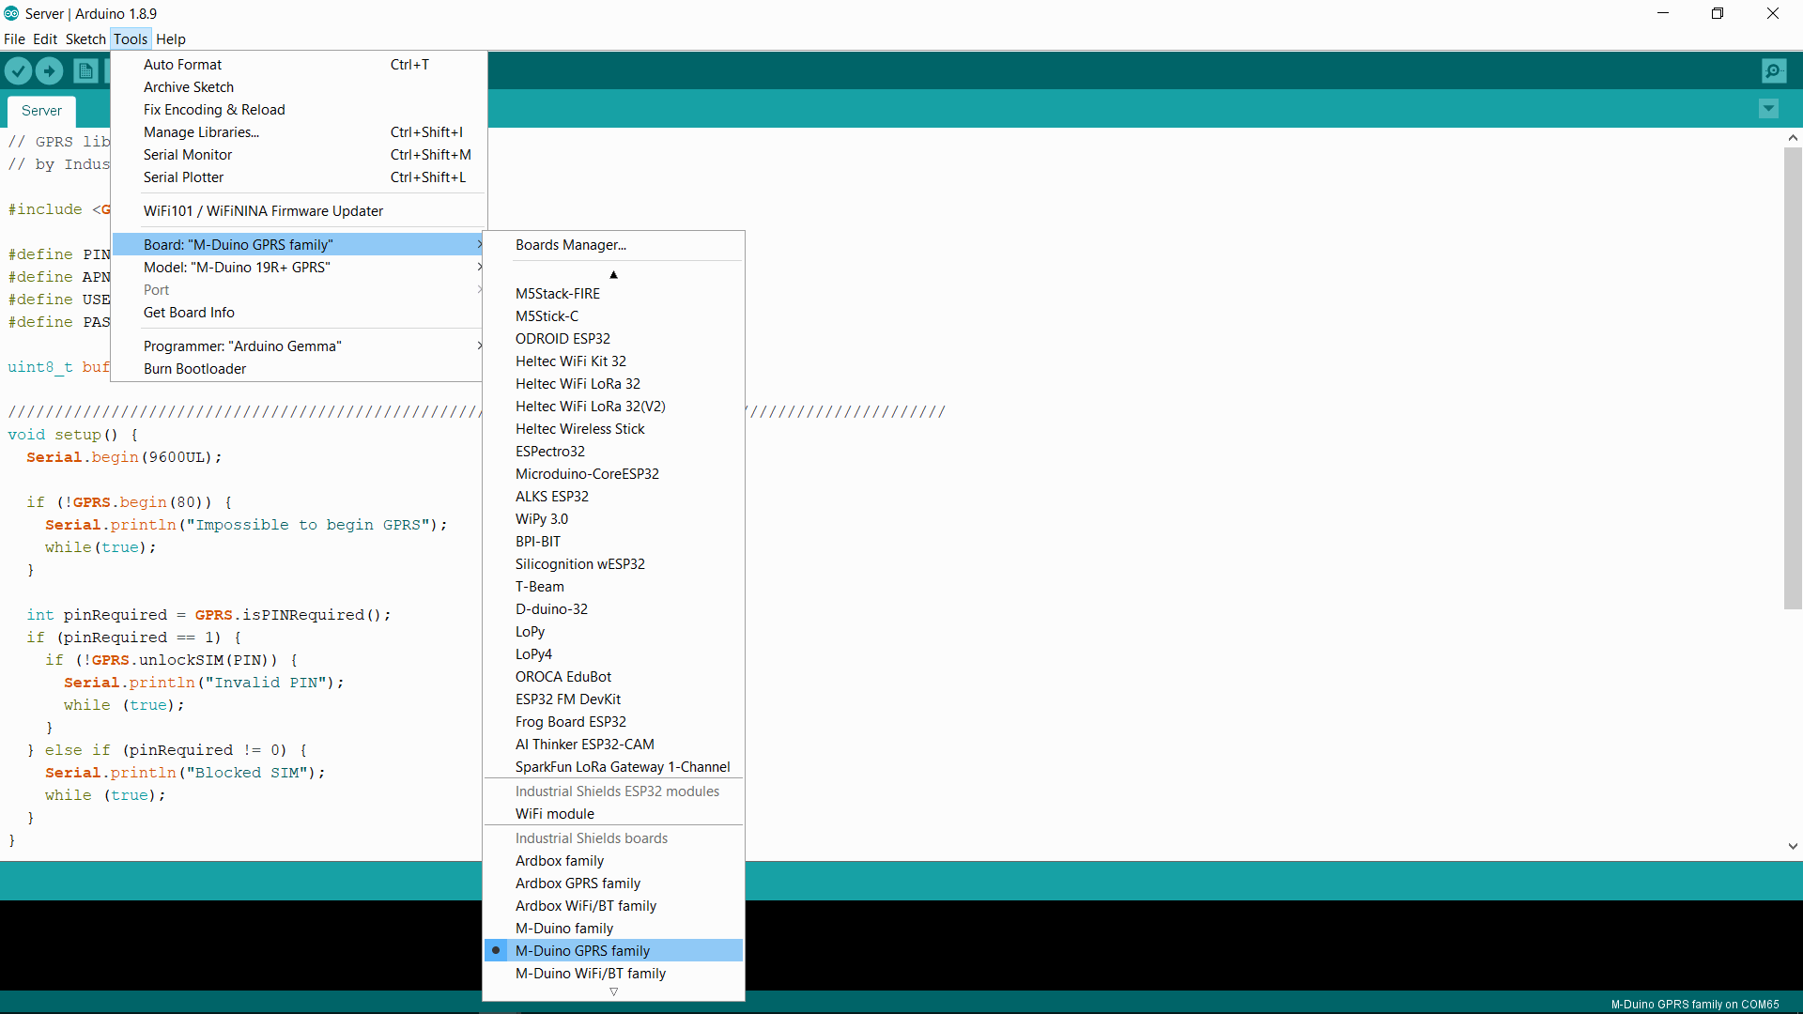Open the Help menu
This screenshot has width=1803, height=1014.
tap(171, 38)
